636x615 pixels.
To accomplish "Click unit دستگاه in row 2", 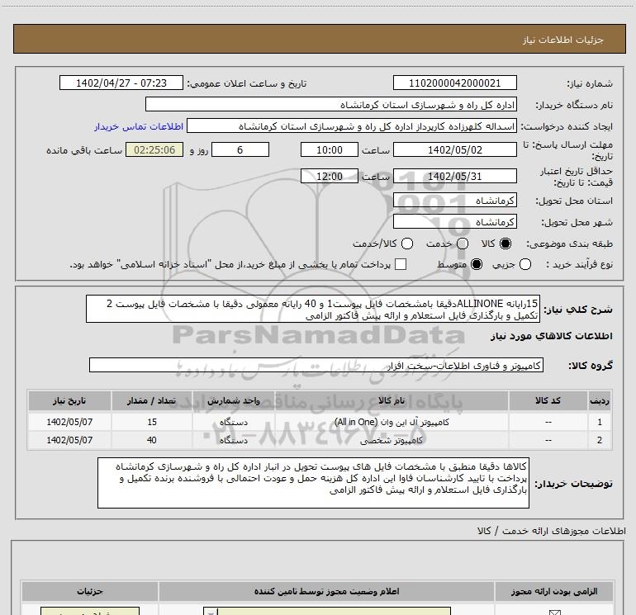I will (x=234, y=440).
